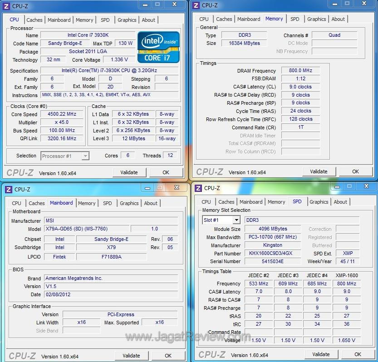
Task: Open the SPD tab in the motherboard window
Action: point(107,203)
